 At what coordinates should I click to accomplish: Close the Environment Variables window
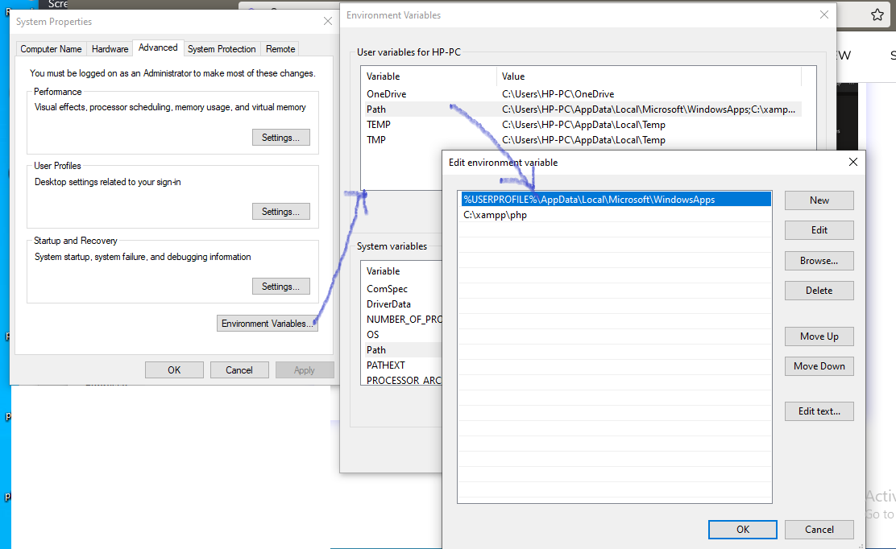click(824, 14)
